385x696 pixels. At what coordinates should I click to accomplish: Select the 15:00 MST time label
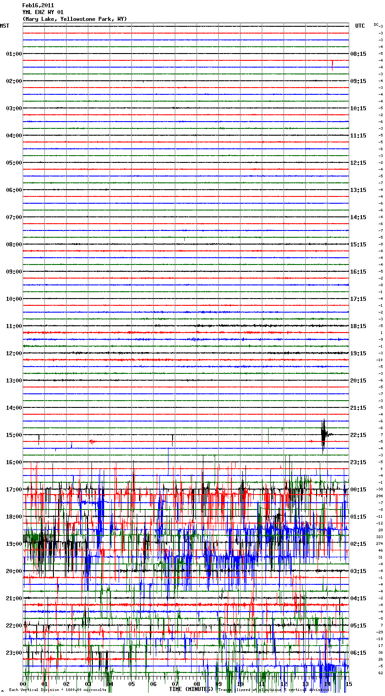[x=14, y=435]
